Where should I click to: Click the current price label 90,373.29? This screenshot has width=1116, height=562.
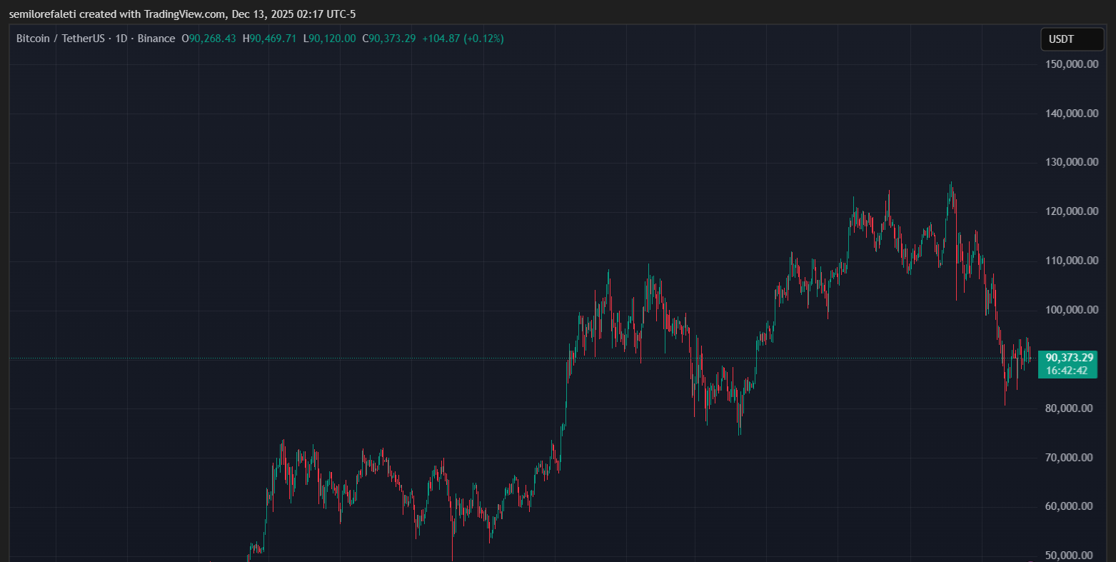[1069, 357]
